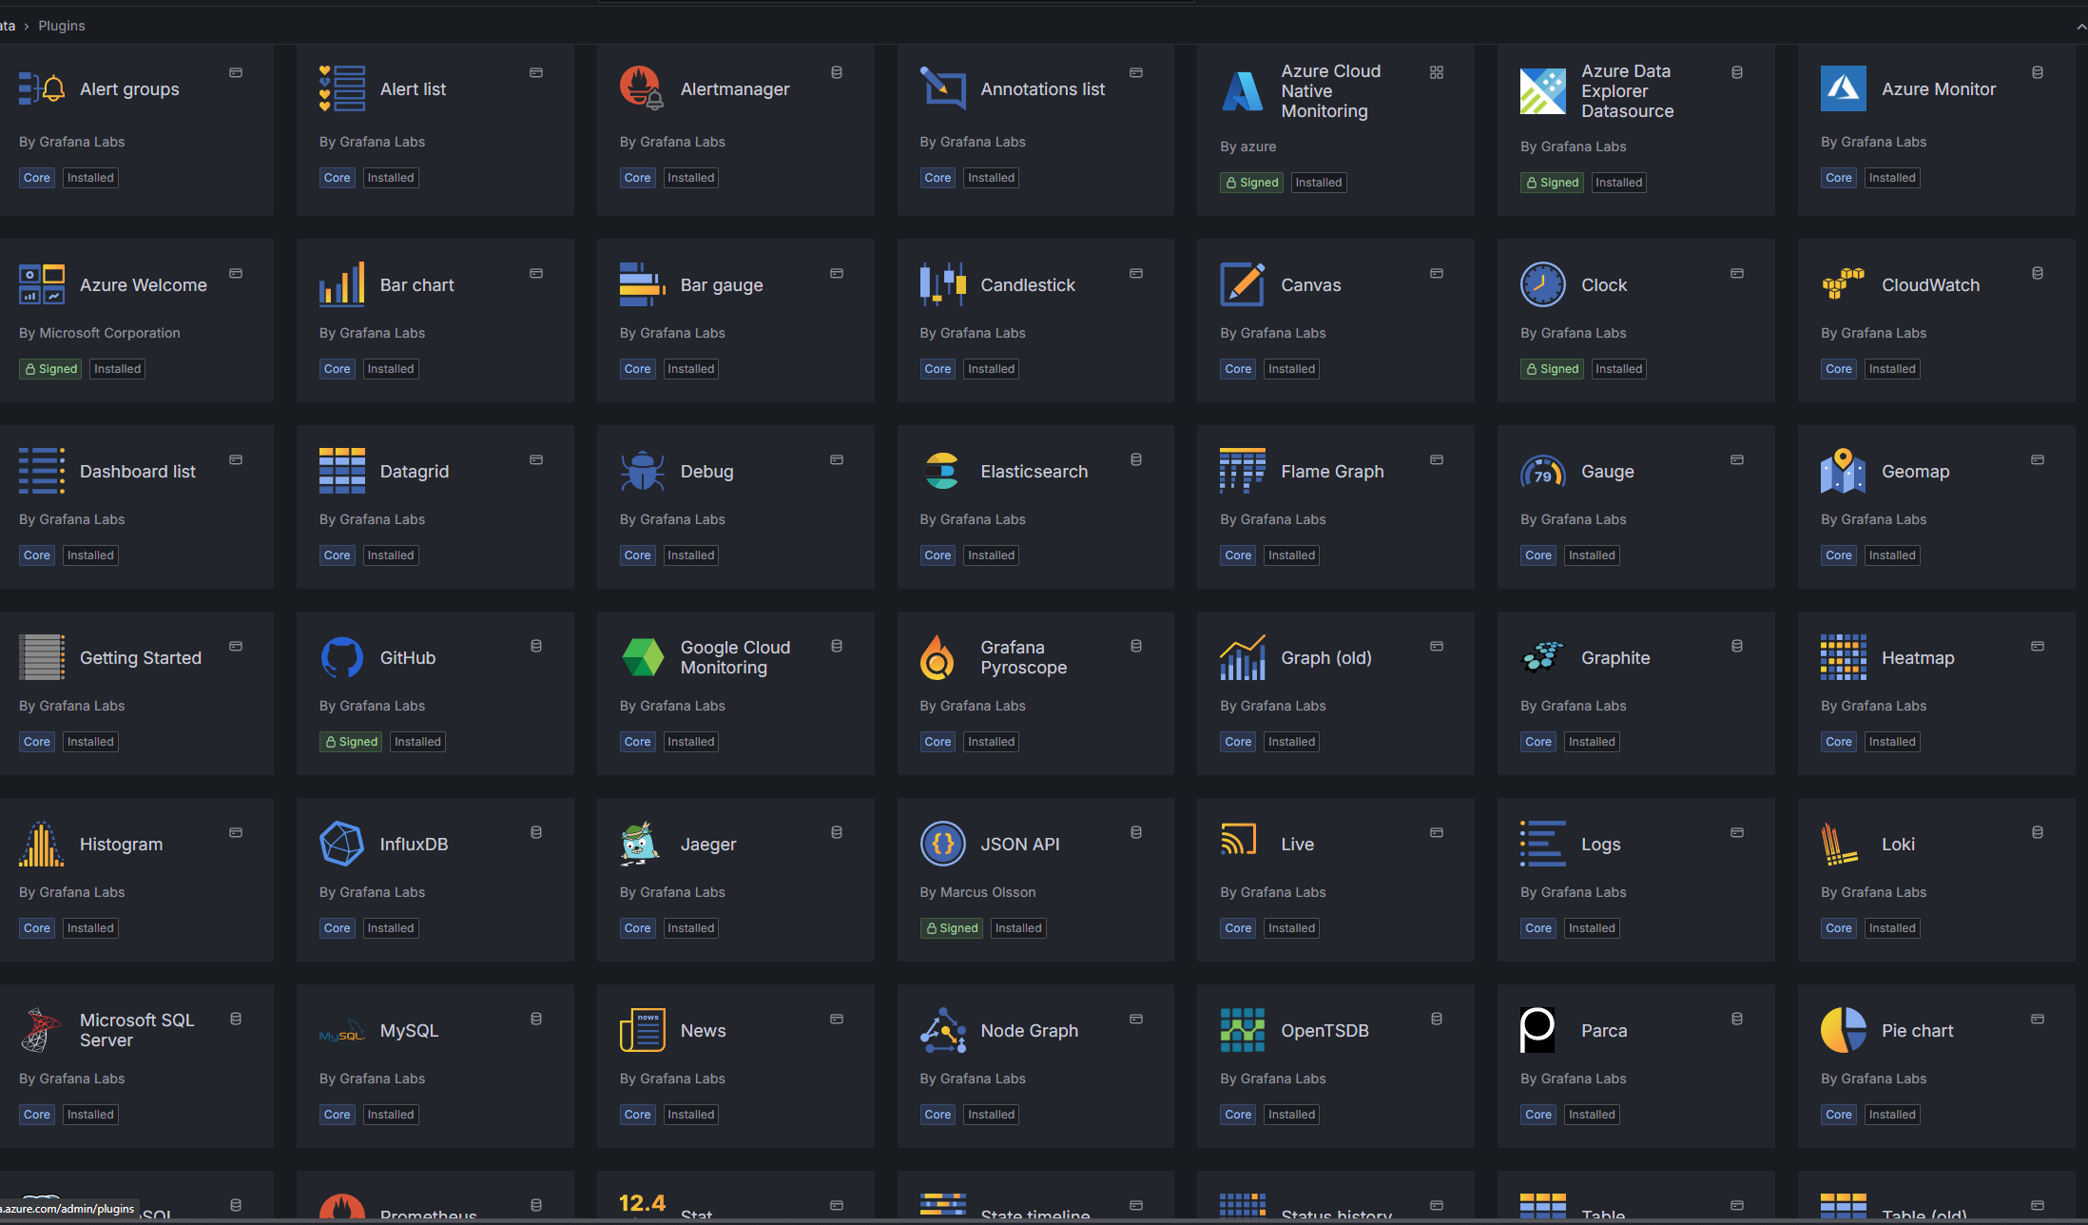This screenshot has width=2088, height=1225.
Task: Click the Node Graph plugin icon
Action: pos(942,1030)
